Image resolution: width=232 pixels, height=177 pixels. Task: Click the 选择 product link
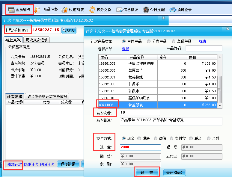126,49
